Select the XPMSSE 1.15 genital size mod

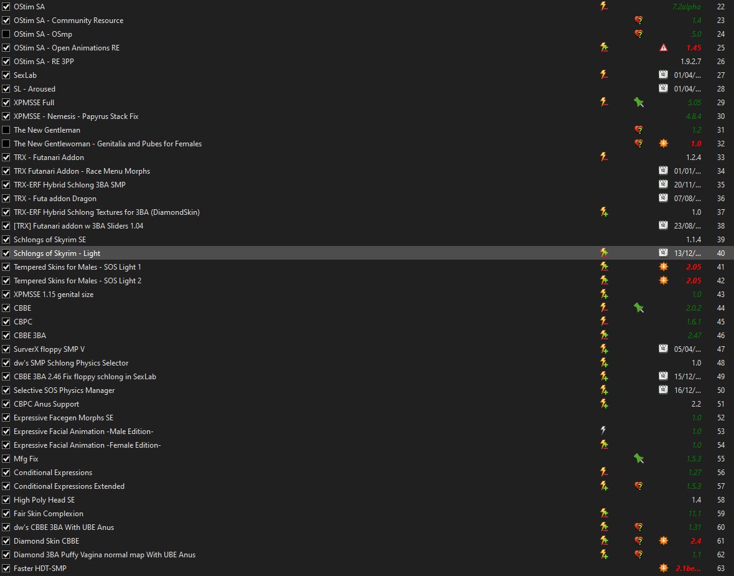[54, 294]
